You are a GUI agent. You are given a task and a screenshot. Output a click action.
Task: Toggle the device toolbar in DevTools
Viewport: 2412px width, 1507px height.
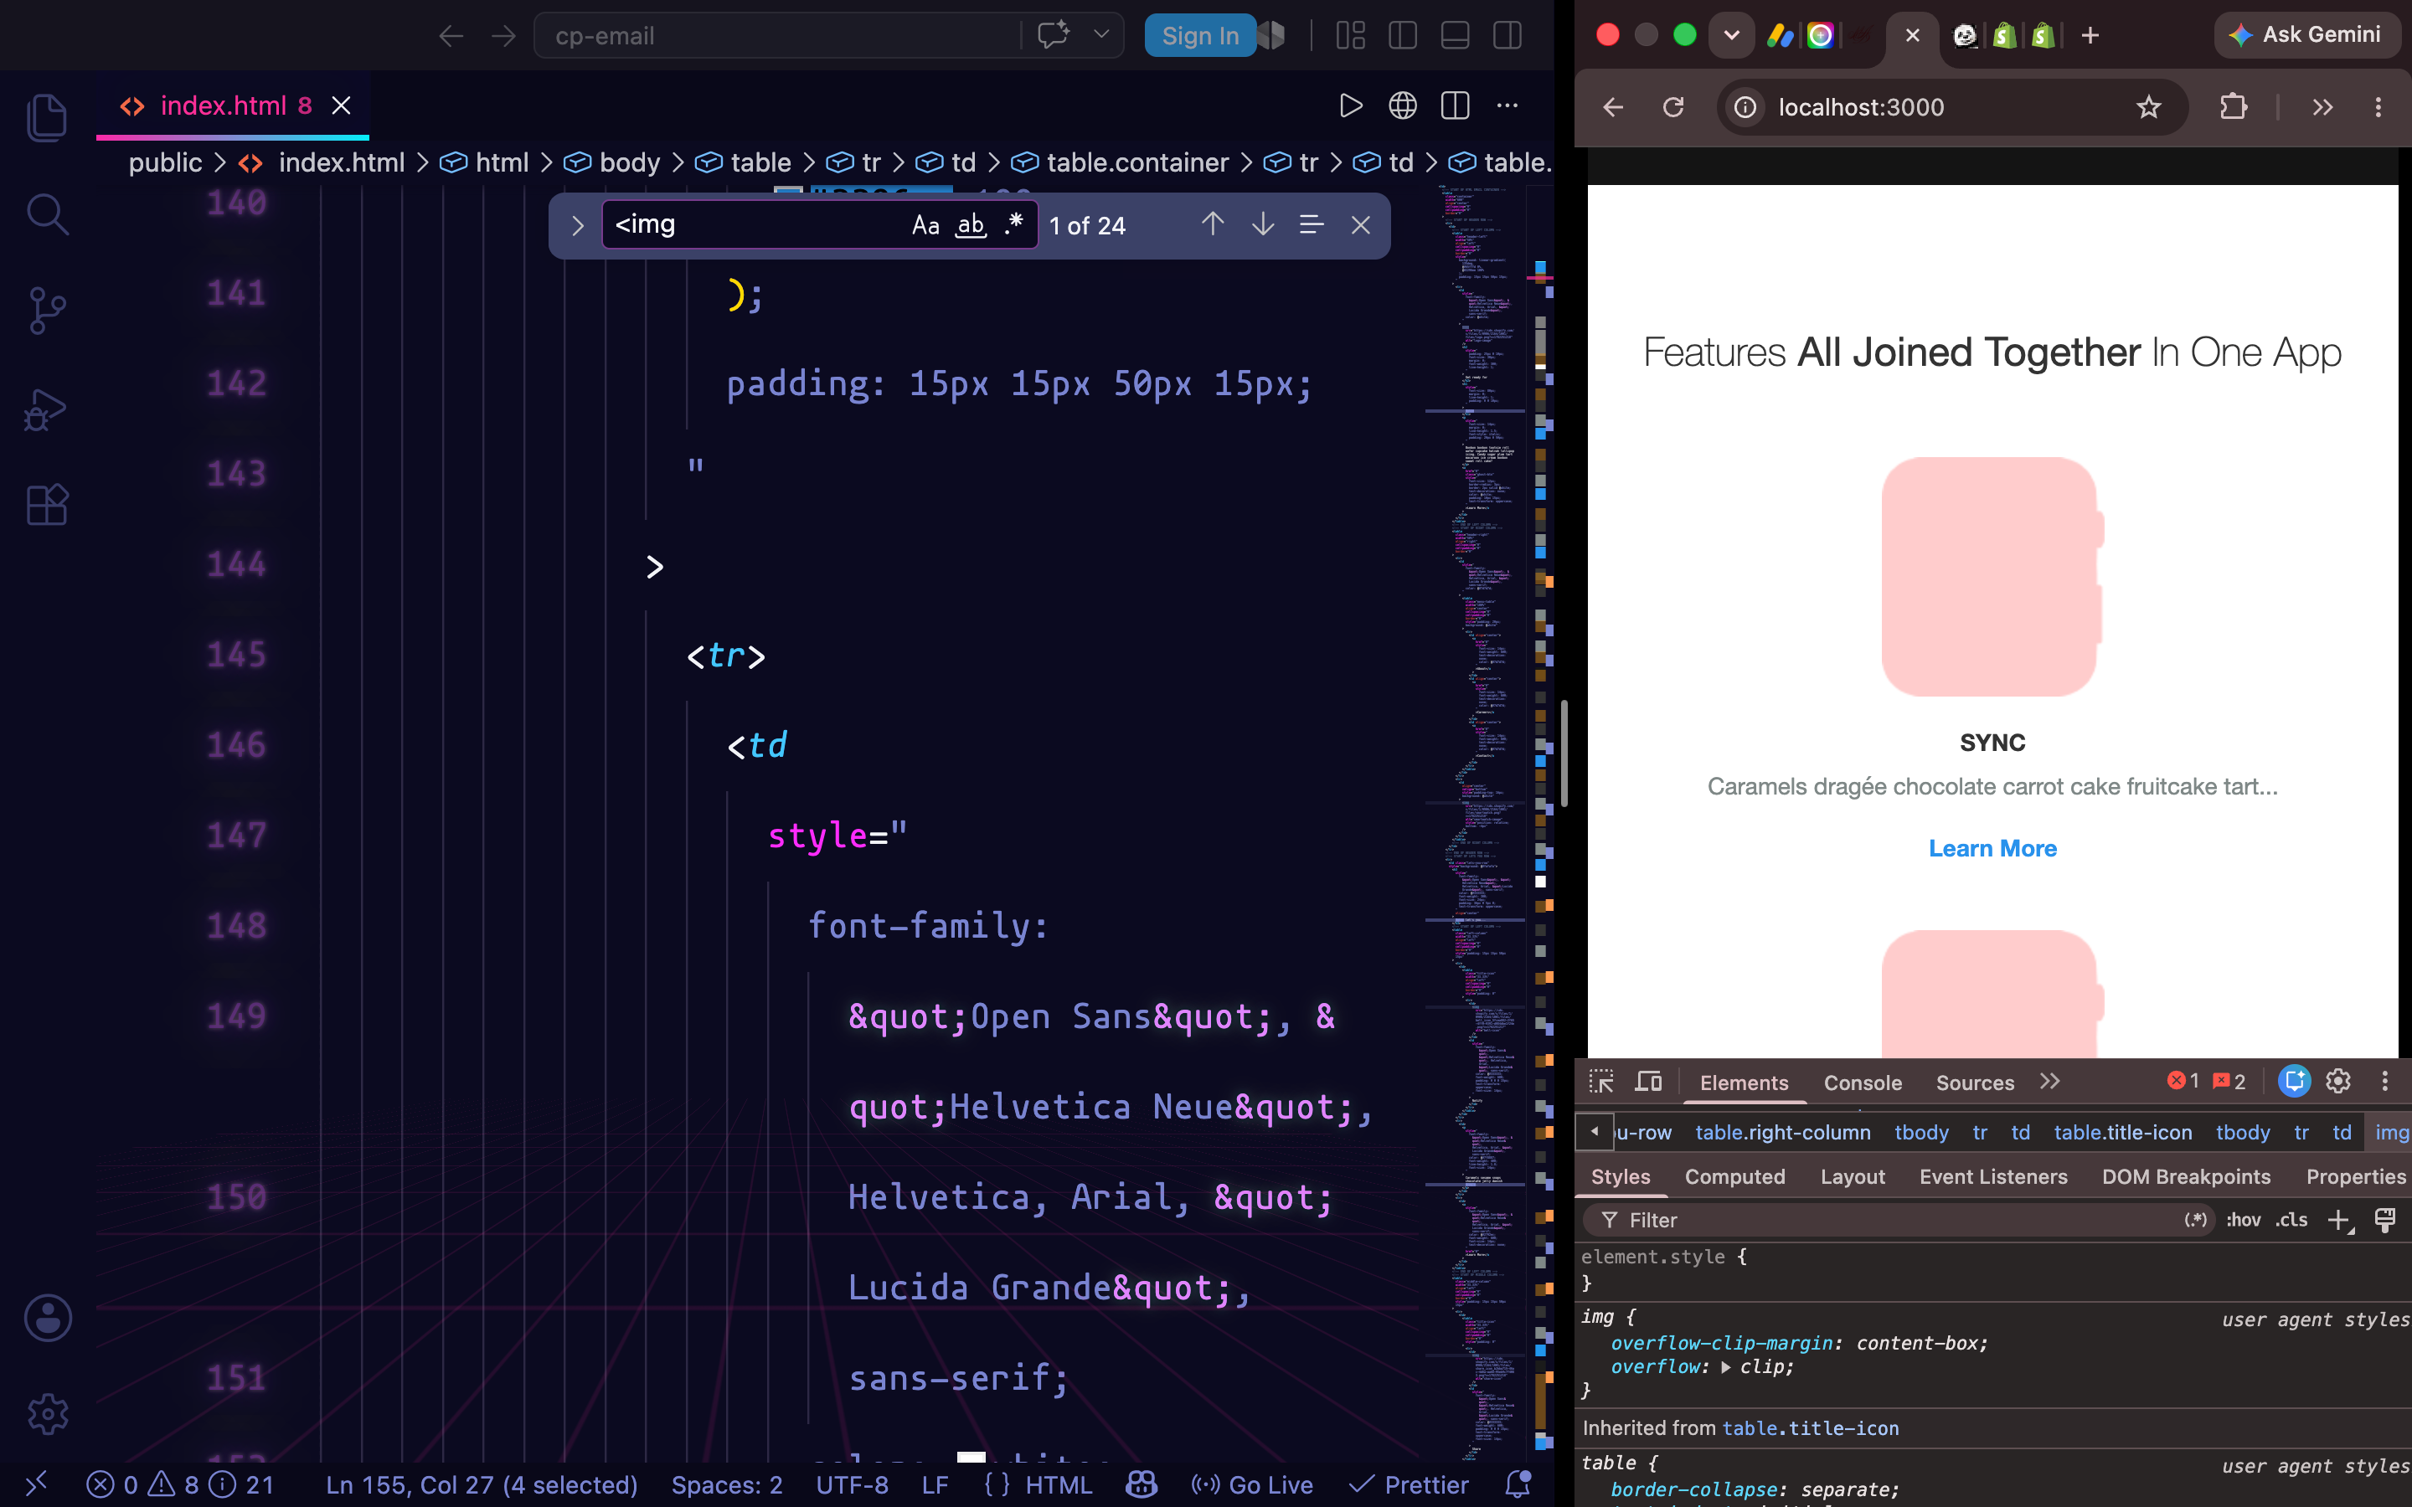point(1648,1082)
